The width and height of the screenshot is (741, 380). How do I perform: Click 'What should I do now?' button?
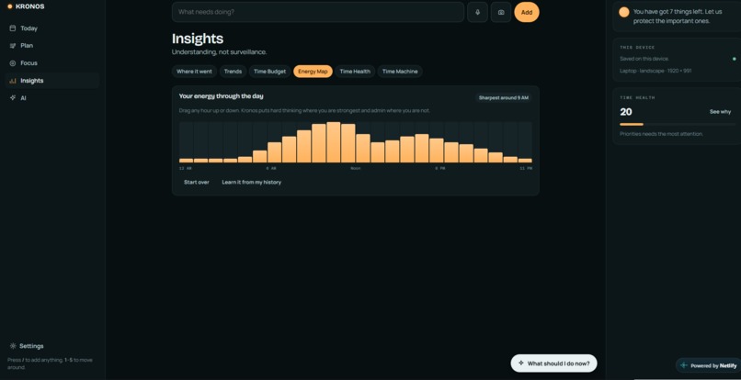[553, 363]
